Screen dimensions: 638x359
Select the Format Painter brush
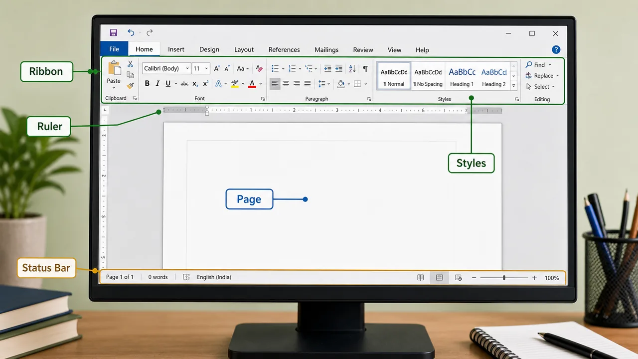tap(130, 86)
